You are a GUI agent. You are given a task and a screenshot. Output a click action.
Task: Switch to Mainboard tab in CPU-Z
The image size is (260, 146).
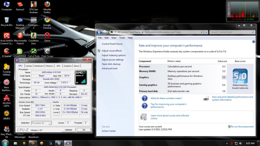pos(39,66)
